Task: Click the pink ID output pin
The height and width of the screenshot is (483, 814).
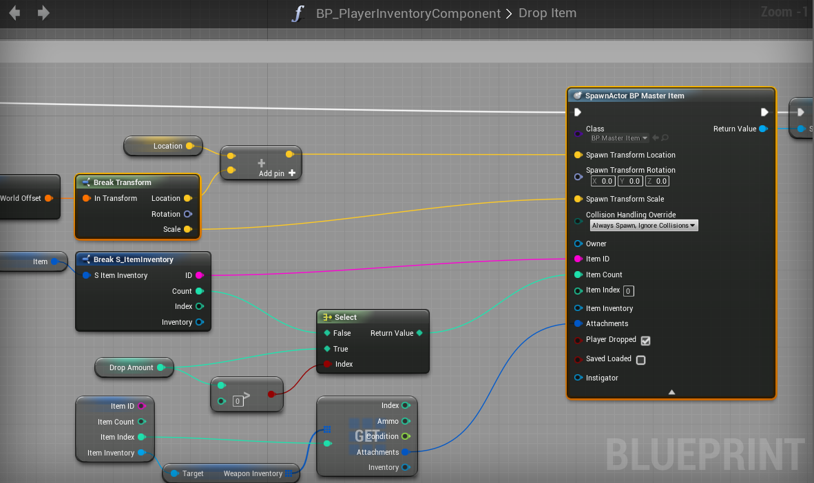Action: 199,275
